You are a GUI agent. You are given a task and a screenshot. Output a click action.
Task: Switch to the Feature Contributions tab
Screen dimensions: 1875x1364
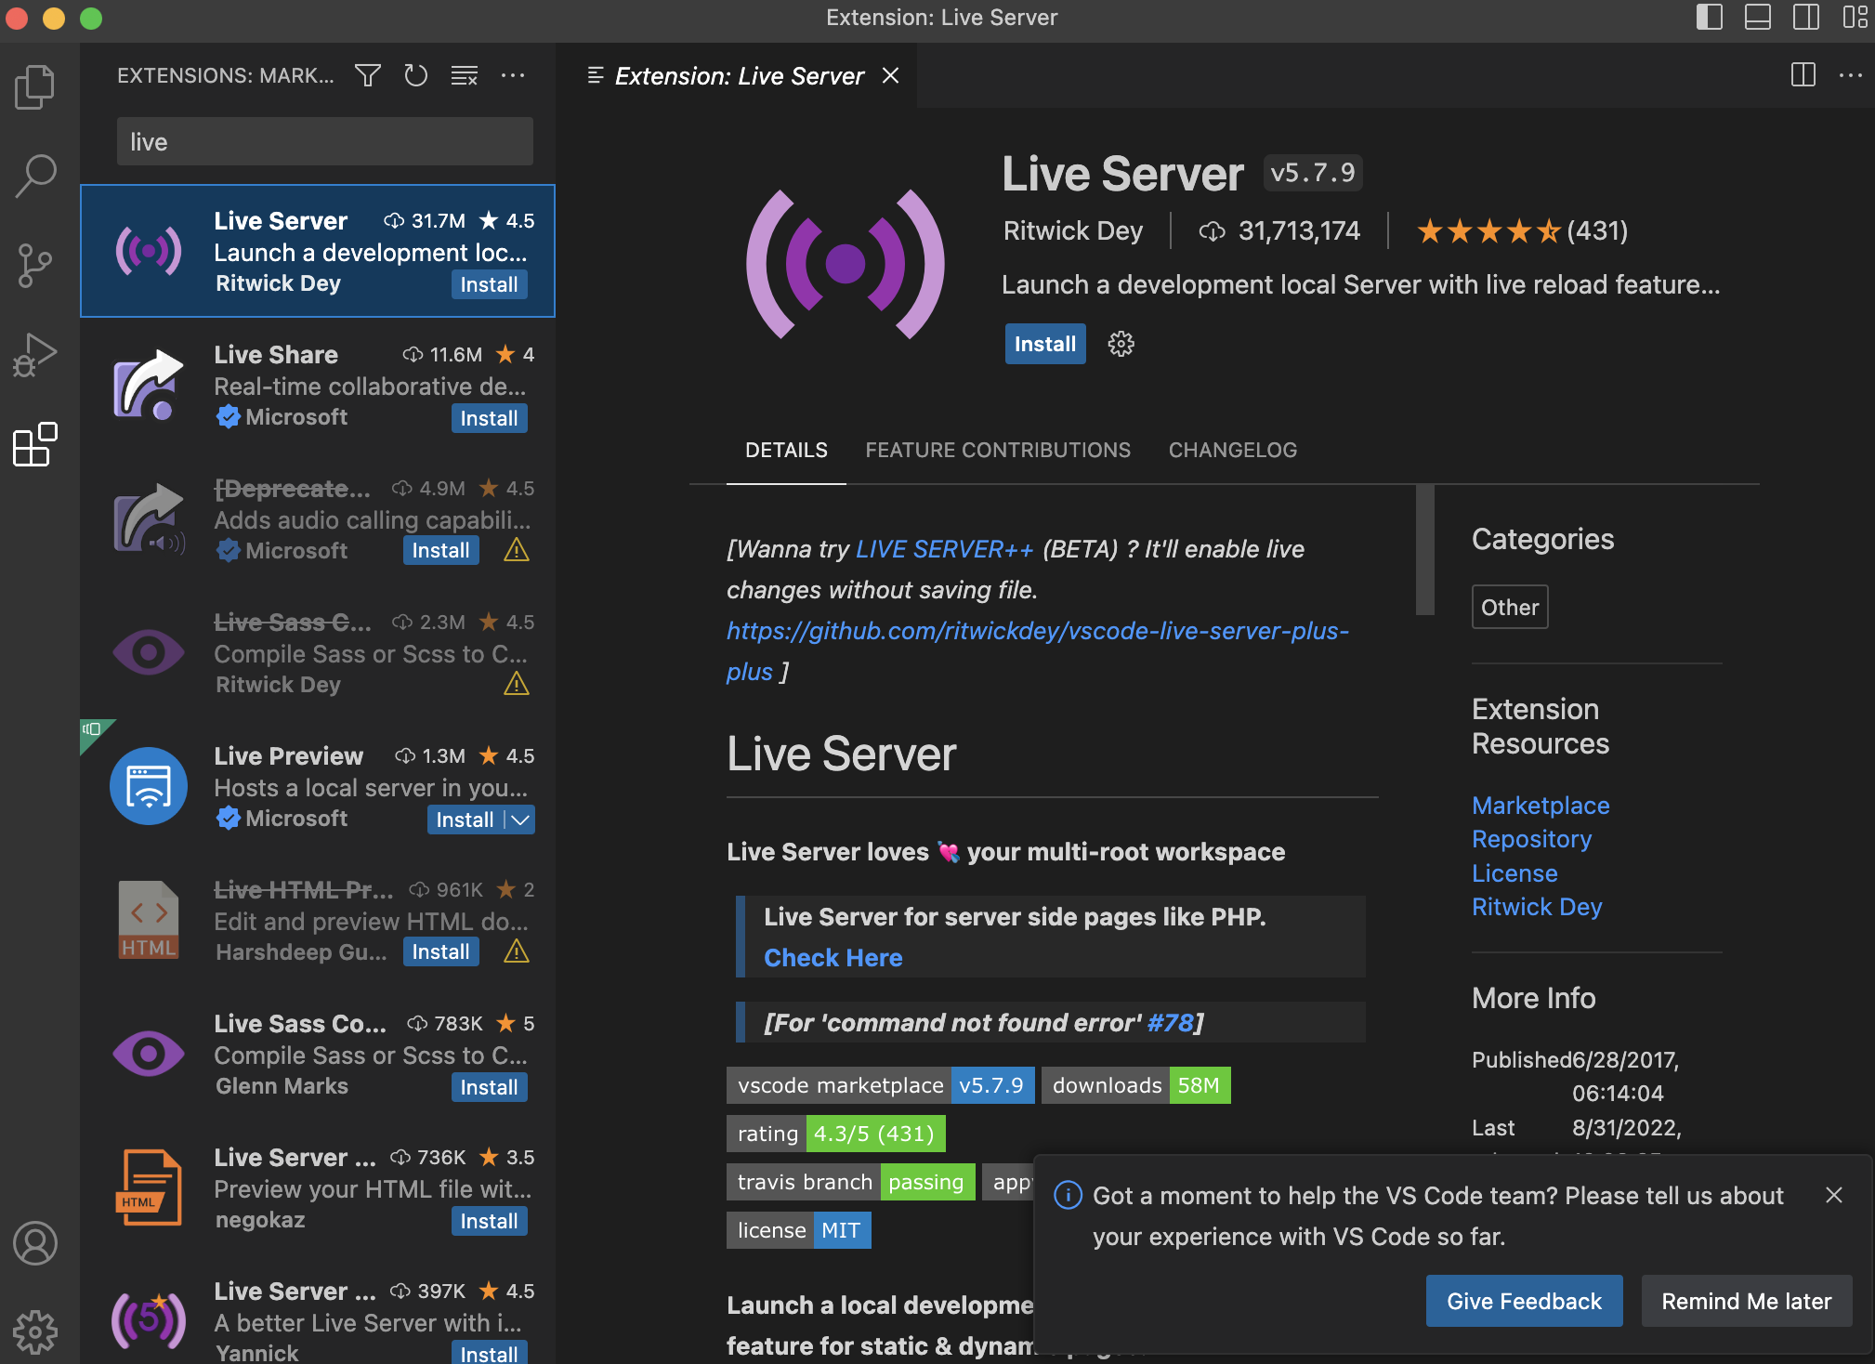(998, 450)
